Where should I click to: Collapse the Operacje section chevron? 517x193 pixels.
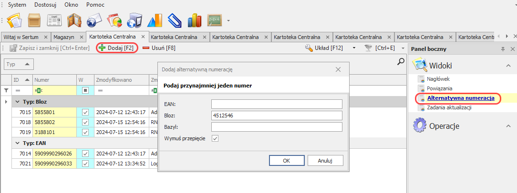tap(508, 126)
